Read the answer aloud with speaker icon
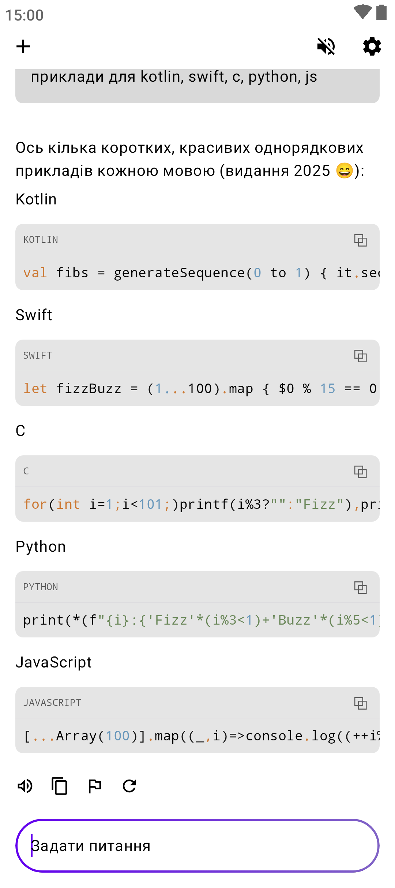This screenshot has width=395, height=888. coord(25,786)
